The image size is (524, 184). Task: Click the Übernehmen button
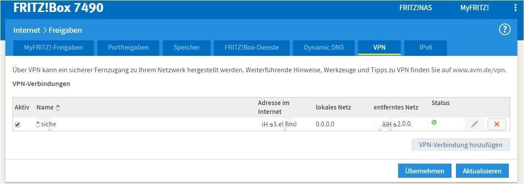[x=425, y=171]
